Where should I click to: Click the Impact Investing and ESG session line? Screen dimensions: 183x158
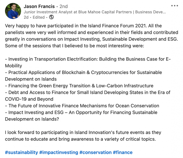pos(81,116)
